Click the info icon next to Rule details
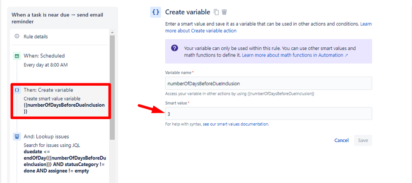Screen dimensions: 412x183 [x=17, y=36]
